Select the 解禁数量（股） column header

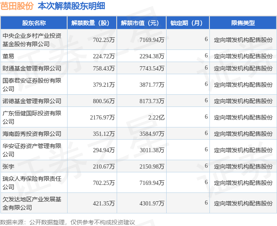[92, 23]
